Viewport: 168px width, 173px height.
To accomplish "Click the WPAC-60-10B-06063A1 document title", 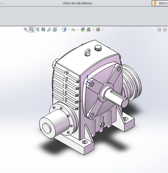I will (78, 3).
